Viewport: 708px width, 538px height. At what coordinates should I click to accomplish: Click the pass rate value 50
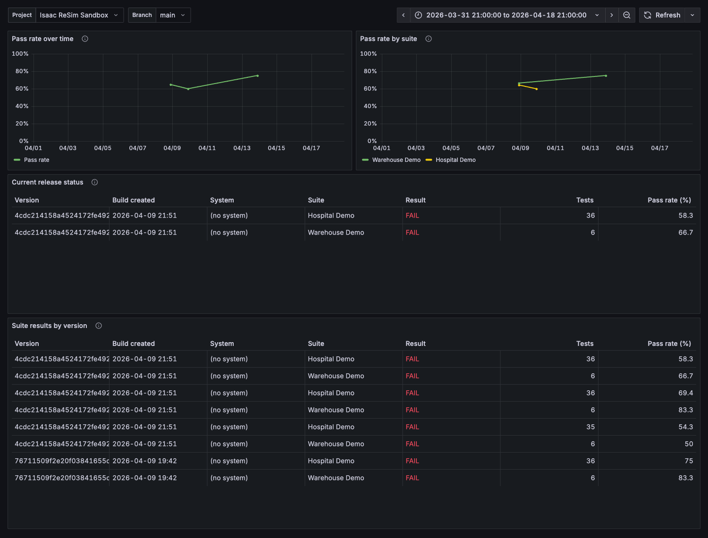689,444
